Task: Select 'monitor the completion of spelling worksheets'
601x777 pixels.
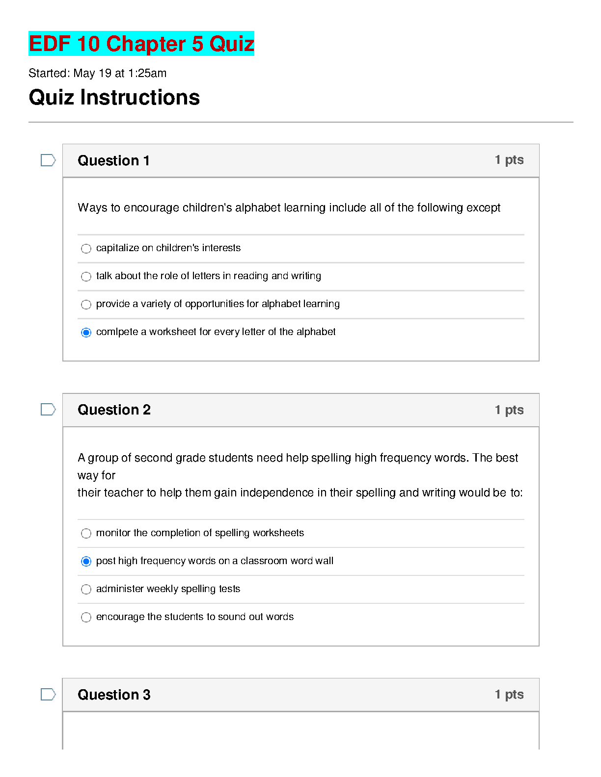Action: tap(86, 534)
